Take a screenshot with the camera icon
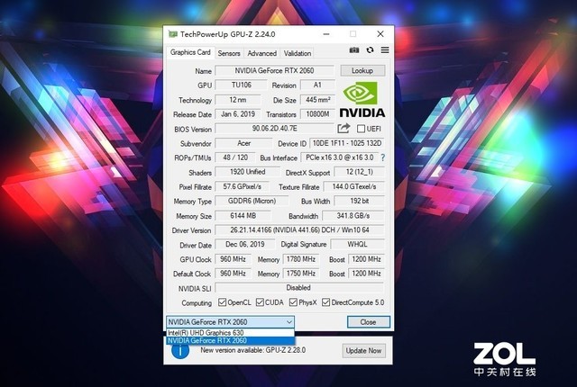 tap(354, 49)
